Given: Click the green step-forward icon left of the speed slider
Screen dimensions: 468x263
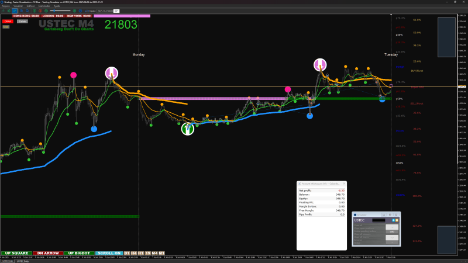Looking at the screenshot, I should pyautogui.click(x=46, y=11).
